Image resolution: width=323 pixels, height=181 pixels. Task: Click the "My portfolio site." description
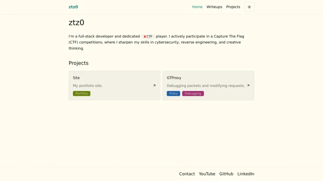(88, 86)
